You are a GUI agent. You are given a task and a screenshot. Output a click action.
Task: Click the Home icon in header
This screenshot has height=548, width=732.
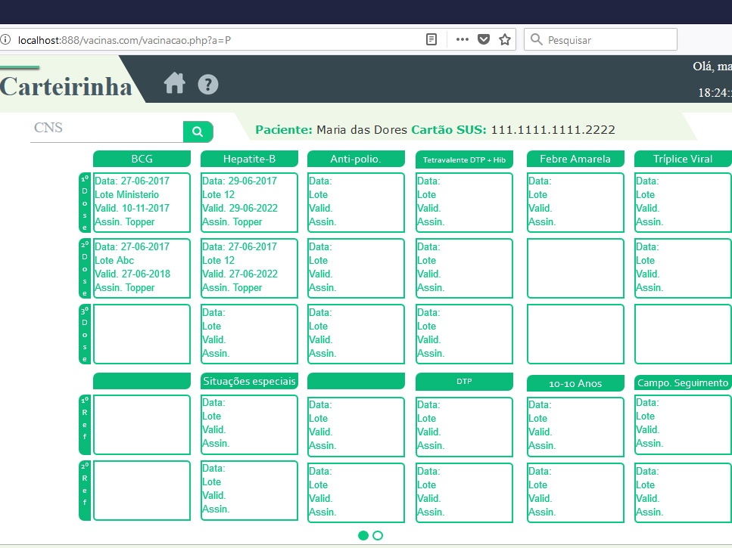tap(175, 83)
